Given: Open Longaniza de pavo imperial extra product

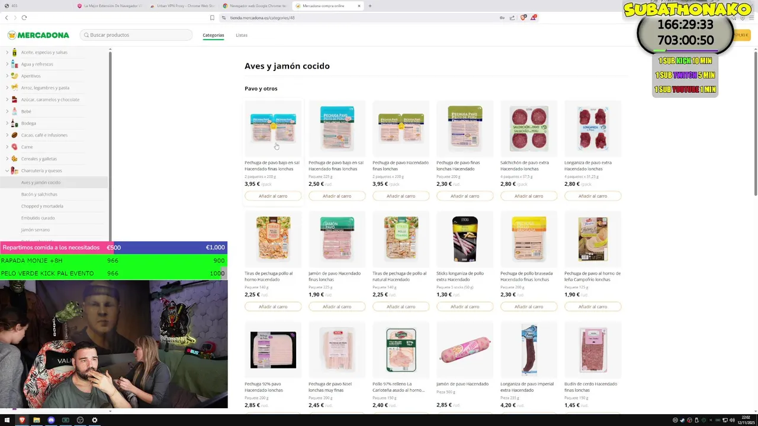Looking at the screenshot, I should pyautogui.click(x=529, y=350).
